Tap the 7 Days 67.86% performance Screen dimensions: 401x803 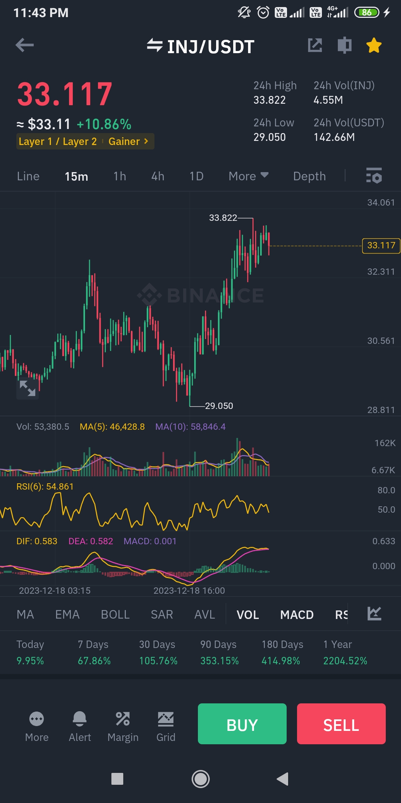point(94,652)
